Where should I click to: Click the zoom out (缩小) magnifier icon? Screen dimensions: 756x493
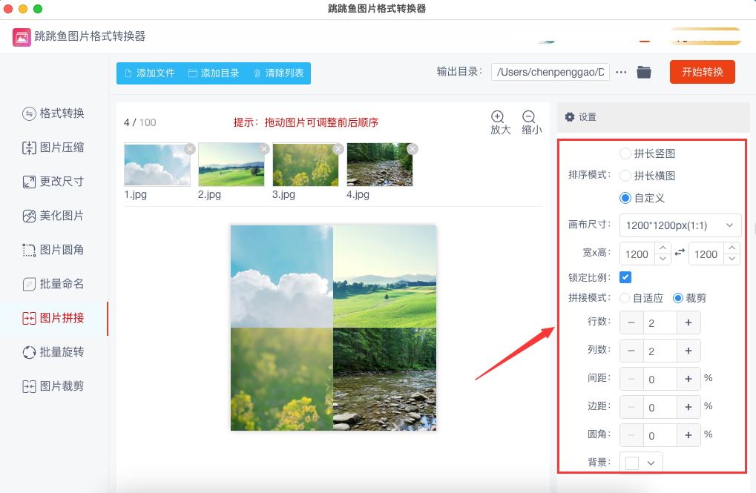[x=529, y=117]
